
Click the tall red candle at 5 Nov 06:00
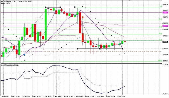pyautogui.click(x=80, y=23)
